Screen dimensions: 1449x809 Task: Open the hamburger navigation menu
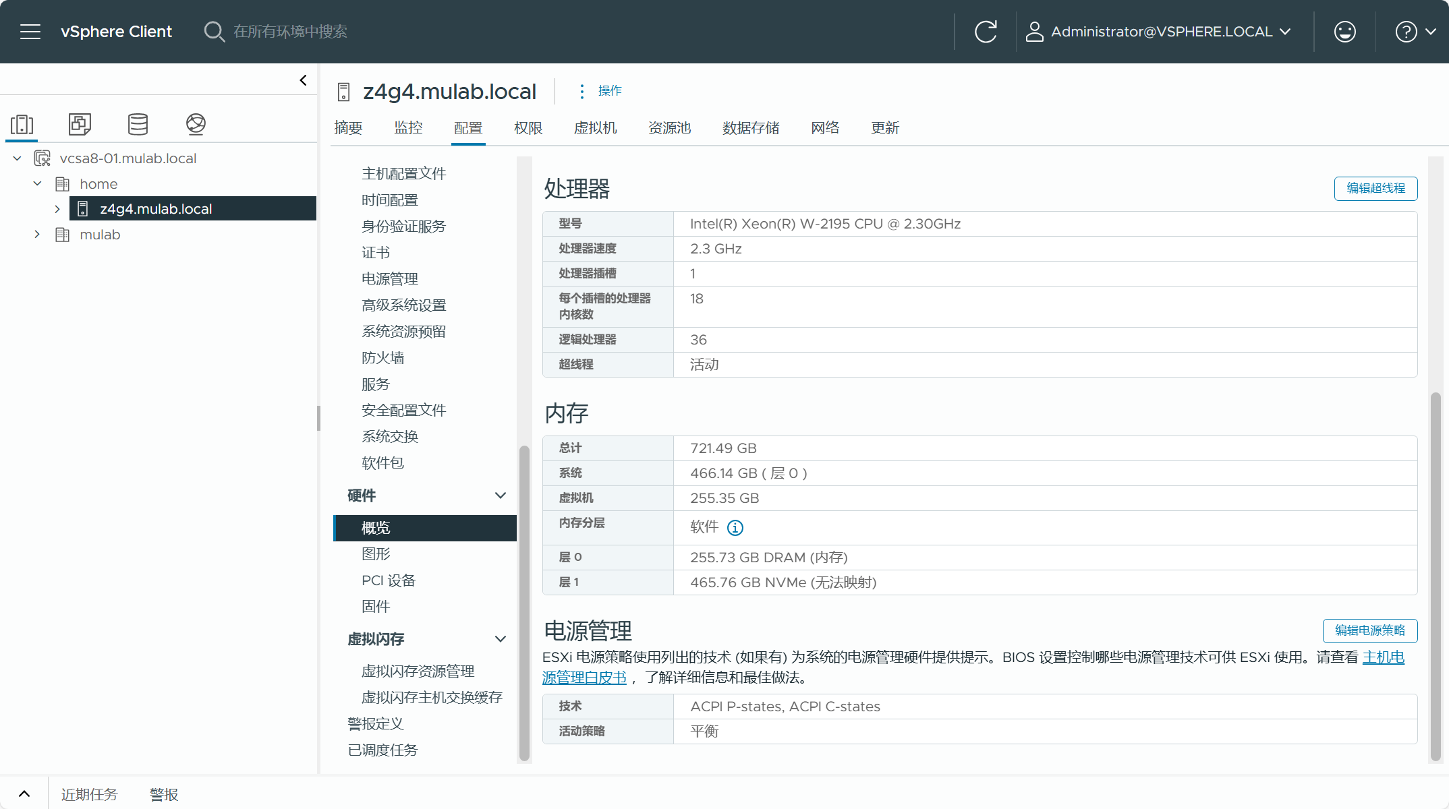pyautogui.click(x=30, y=32)
